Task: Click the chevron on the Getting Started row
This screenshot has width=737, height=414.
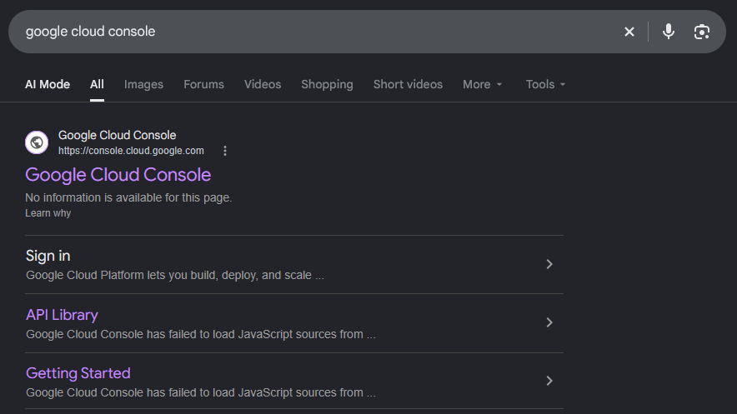Action: 549,381
